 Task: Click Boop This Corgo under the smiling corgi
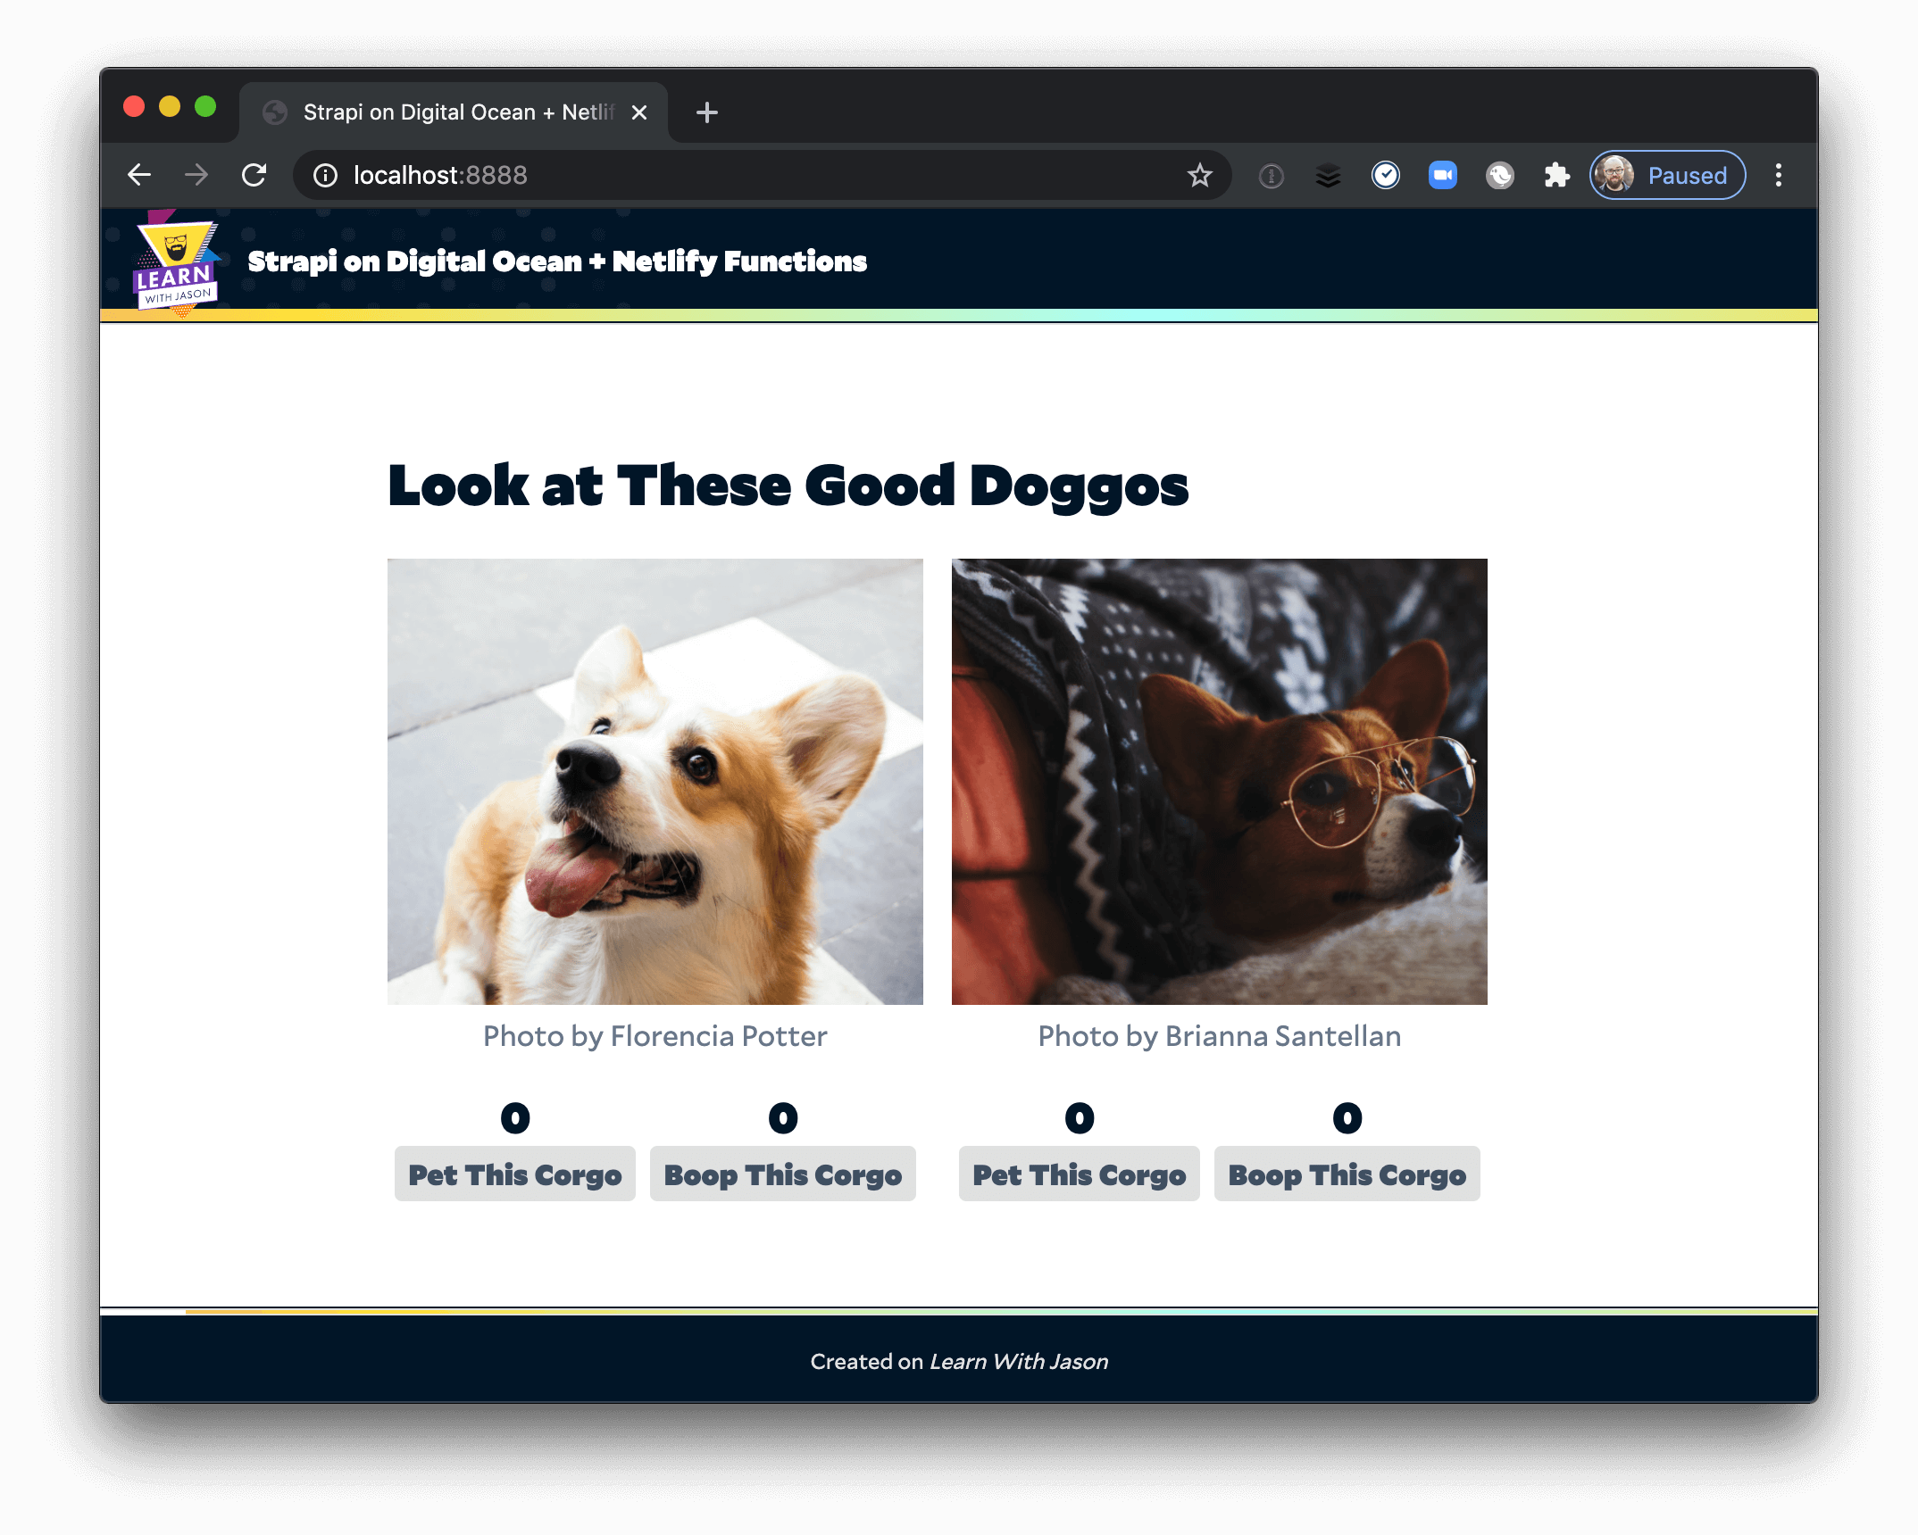[x=783, y=1174]
